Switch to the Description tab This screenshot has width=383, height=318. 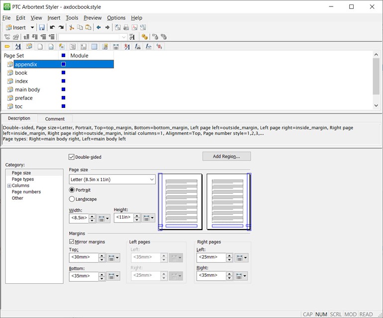click(19, 118)
